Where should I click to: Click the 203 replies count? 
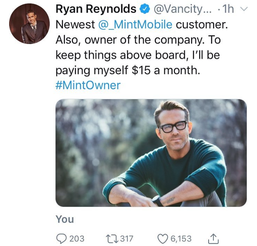[x=77, y=238]
